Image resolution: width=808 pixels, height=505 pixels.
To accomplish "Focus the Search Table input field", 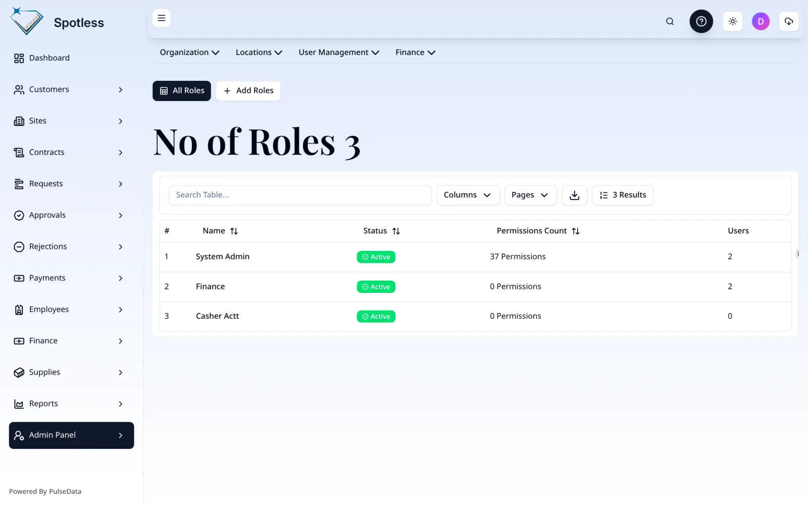I will [300, 195].
